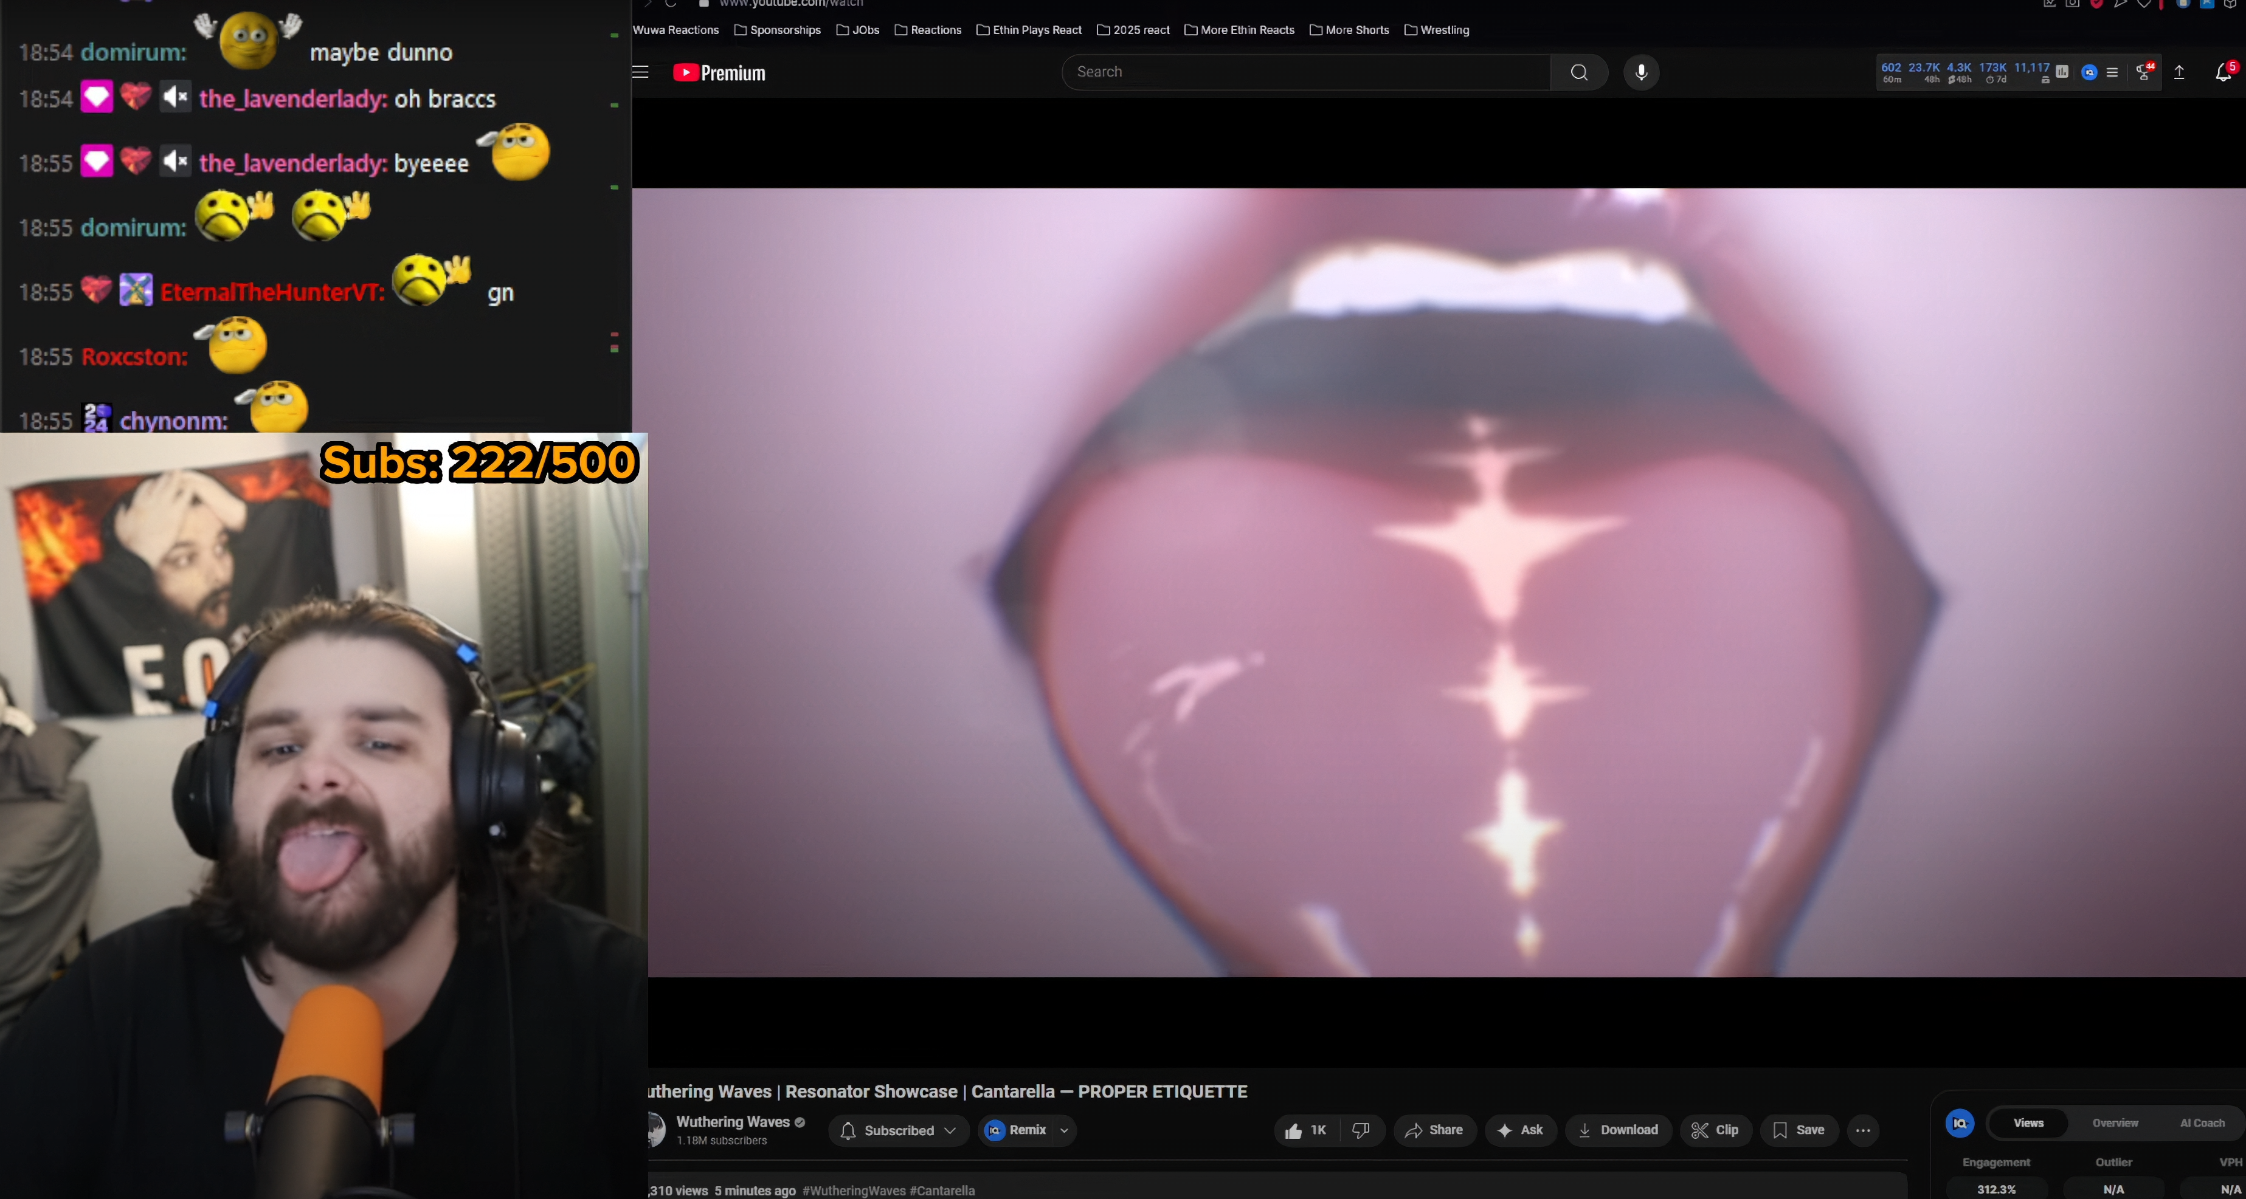Open the stats bar hamburger menu
The height and width of the screenshot is (1199, 2246).
[2112, 72]
